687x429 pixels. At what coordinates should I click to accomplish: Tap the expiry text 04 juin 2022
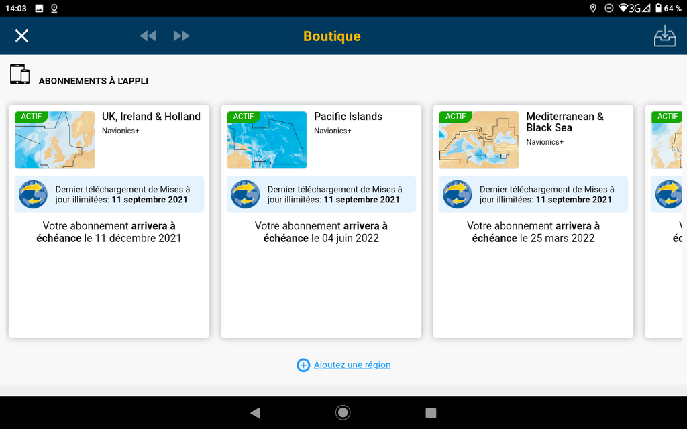[x=350, y=238]
